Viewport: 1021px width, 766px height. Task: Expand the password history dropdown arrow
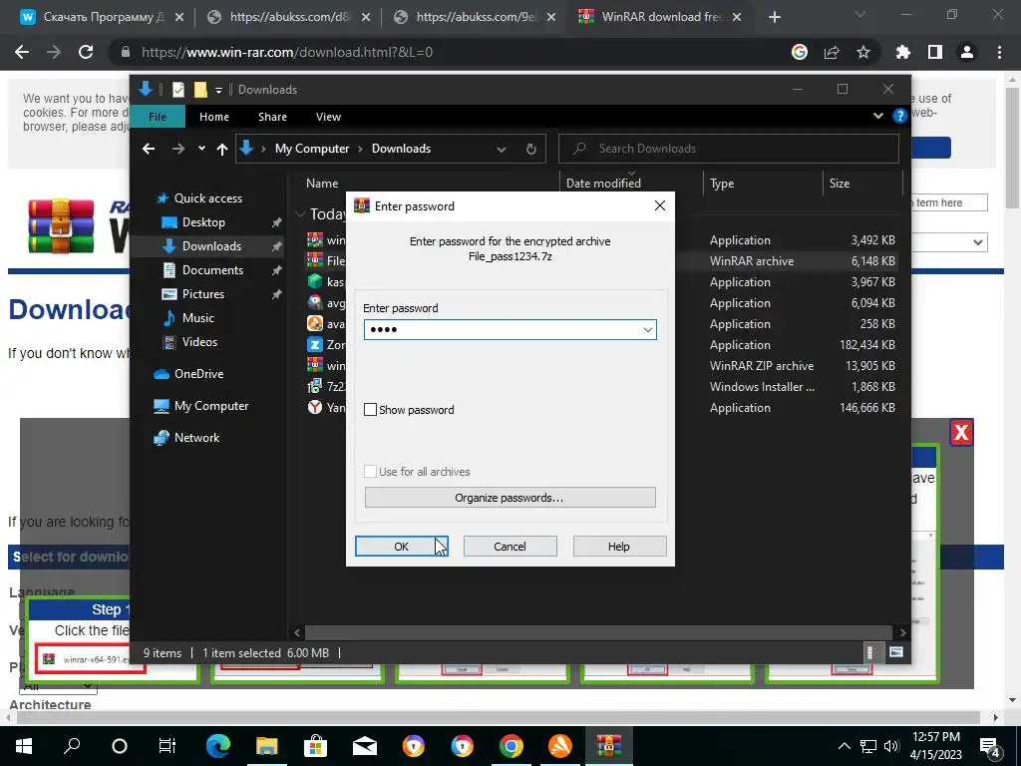tap(648, 329)
